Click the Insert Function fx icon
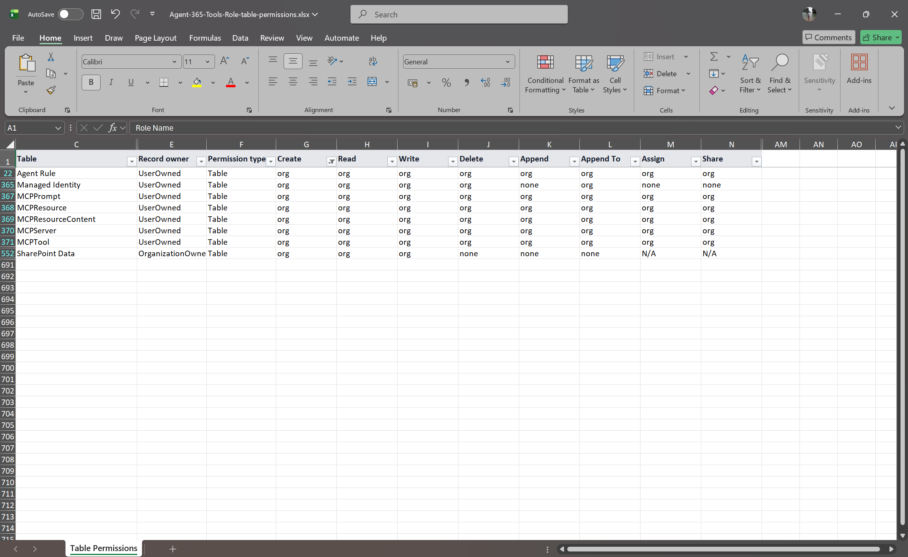This screenshot has width=908, height=557. pyautogui.click(x=113, y=128)
